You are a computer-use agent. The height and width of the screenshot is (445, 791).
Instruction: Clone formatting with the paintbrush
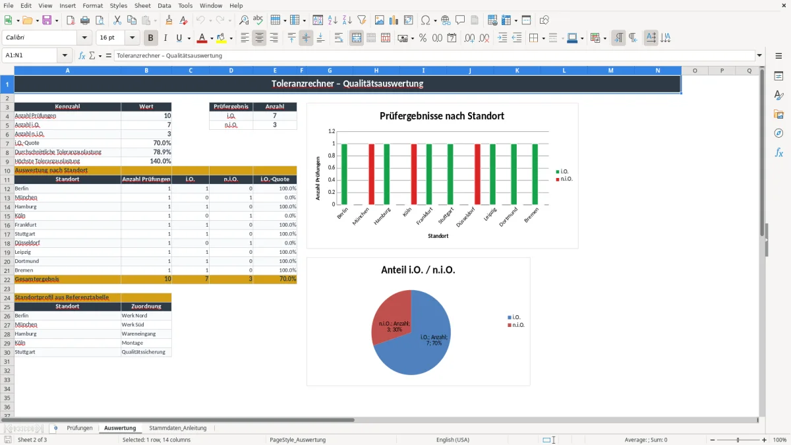[x=169, y=20]
